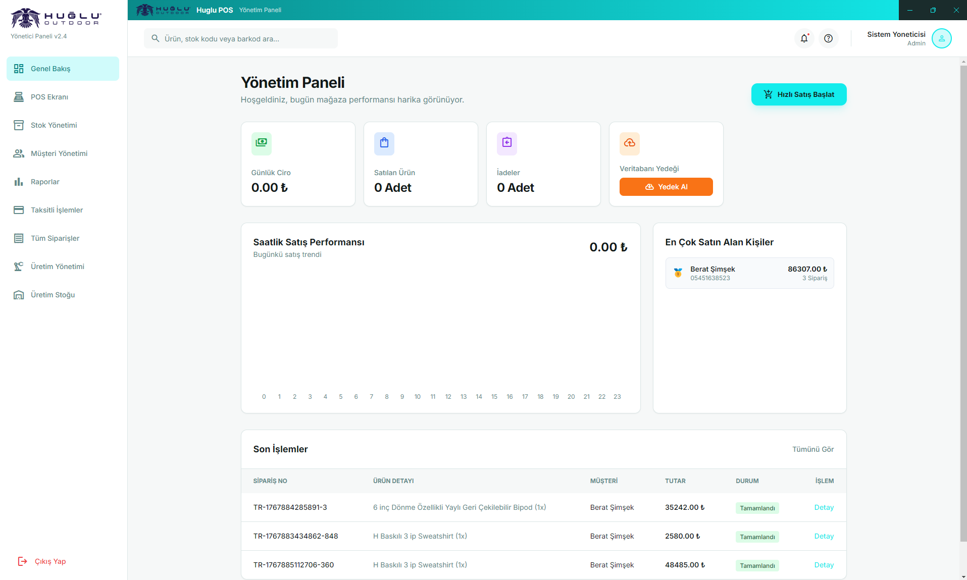The width and height of the screenshot is (967, 580).
Task: Click the admin user avatar icon
Action: coord(941,38)
